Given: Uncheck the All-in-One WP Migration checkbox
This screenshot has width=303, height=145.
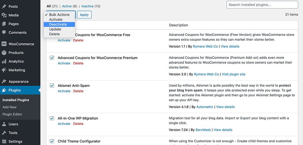Looking at the screenshot, I should [x=52, y=118].
